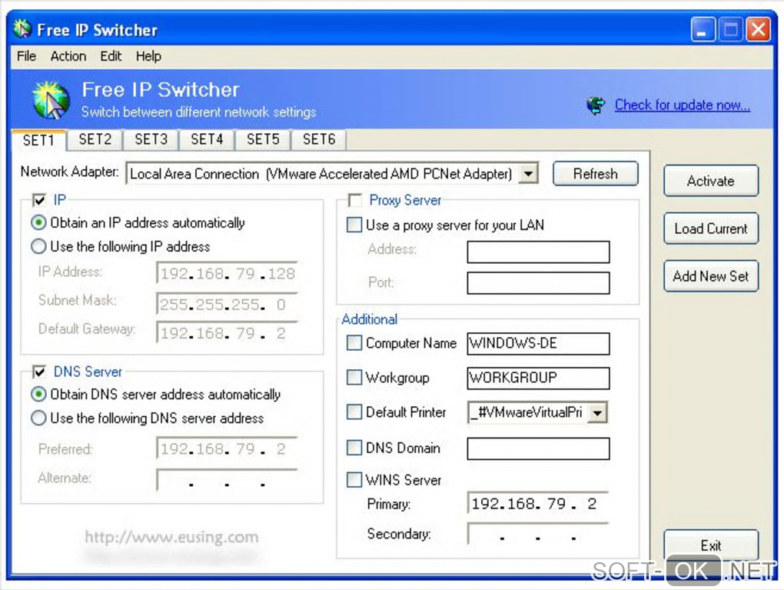Open the Help menu
This screenshot has height=590, width=784.
[x=148, y=56]
